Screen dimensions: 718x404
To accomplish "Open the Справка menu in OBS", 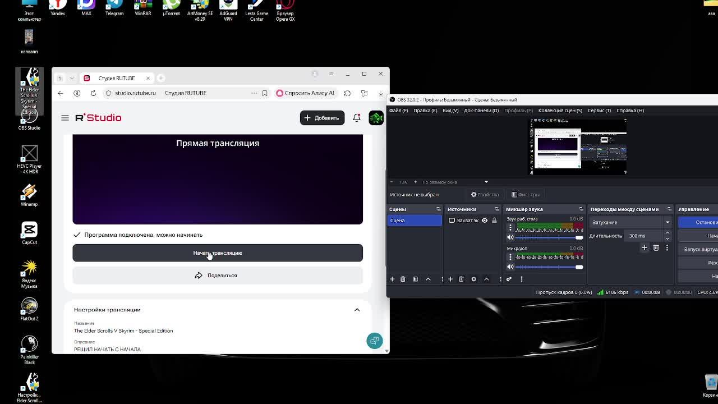I will tap(630, 111).
